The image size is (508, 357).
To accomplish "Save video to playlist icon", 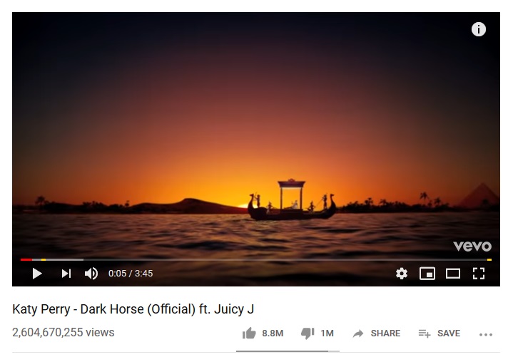I will click(425, 333).
